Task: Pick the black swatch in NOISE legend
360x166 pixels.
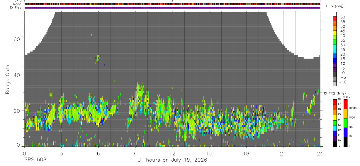Action: [345, 142]
